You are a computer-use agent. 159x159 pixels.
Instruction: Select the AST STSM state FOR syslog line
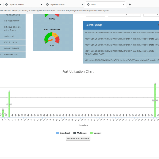pos(121,33)
